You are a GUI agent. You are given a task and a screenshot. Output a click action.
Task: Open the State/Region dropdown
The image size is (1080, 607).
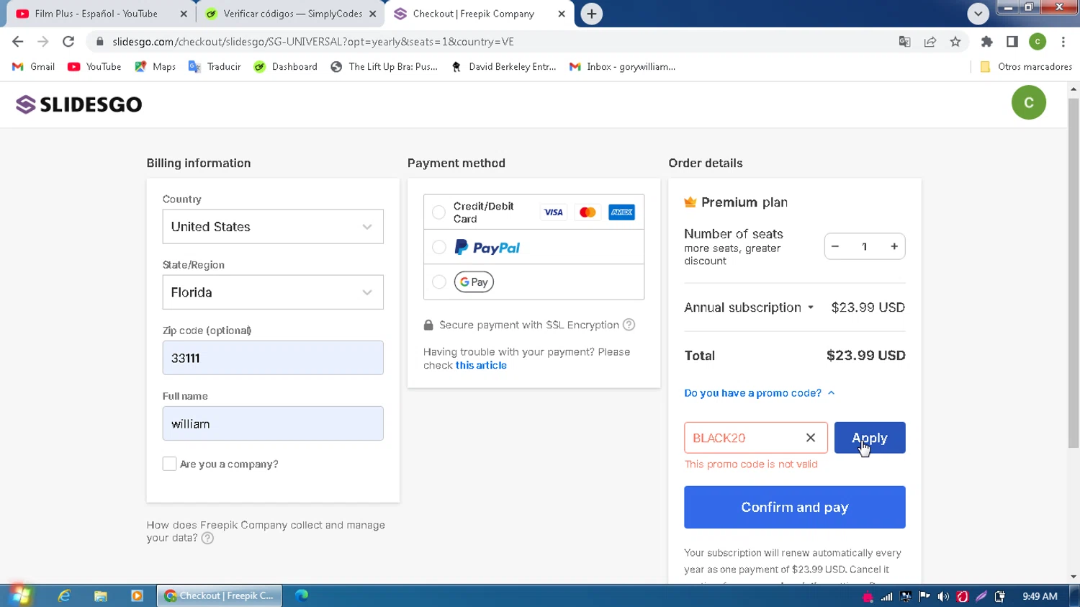273,292
